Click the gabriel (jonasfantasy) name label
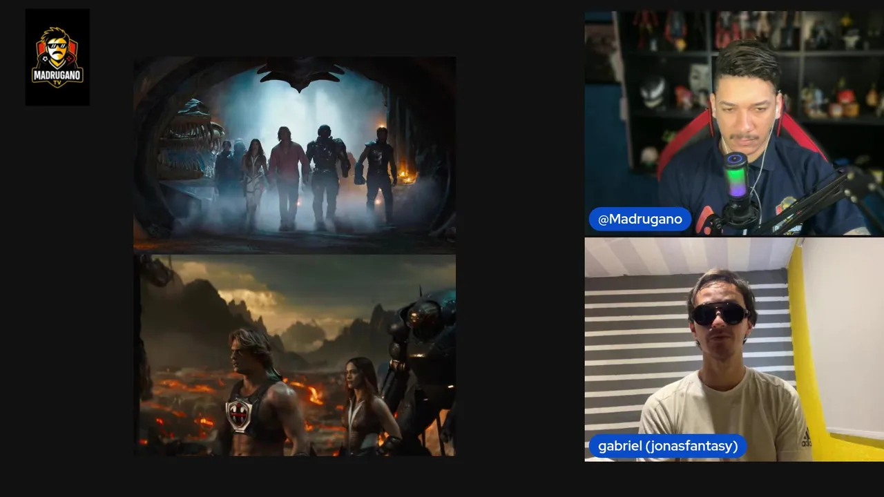The height and width of the screenshot is (497, 884). (668, 446)
